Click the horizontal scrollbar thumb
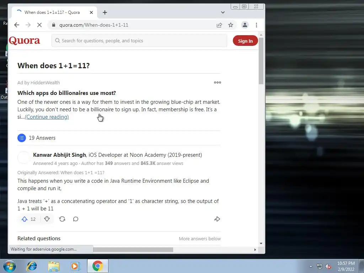 (x=133, y=250)
